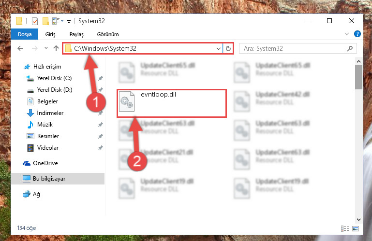Select the evntloop.dll file
372x241 pixels.
tap(172, 103)
